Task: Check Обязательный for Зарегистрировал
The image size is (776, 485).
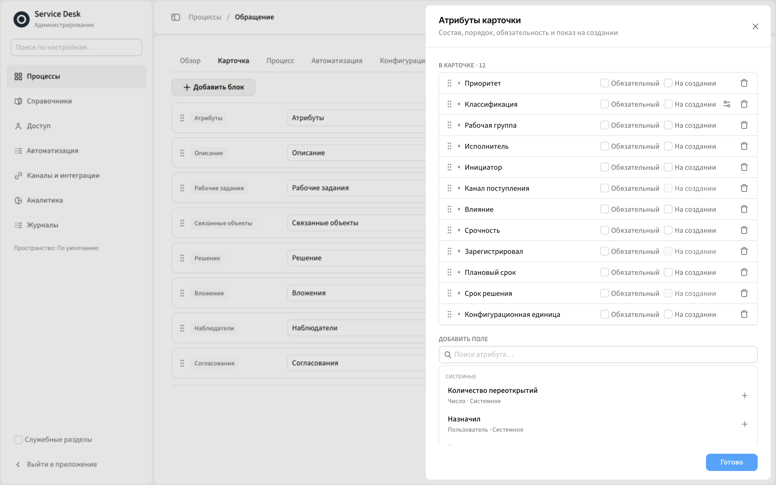Action: 604,251
